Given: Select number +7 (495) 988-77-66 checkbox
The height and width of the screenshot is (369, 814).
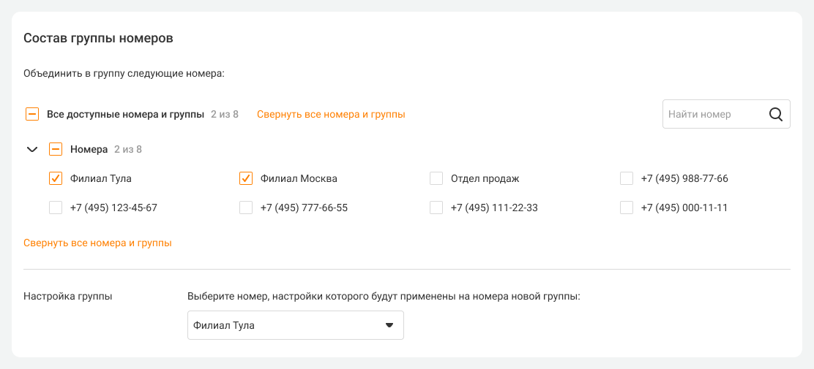Looking at the screenshot, I should 627,178.
